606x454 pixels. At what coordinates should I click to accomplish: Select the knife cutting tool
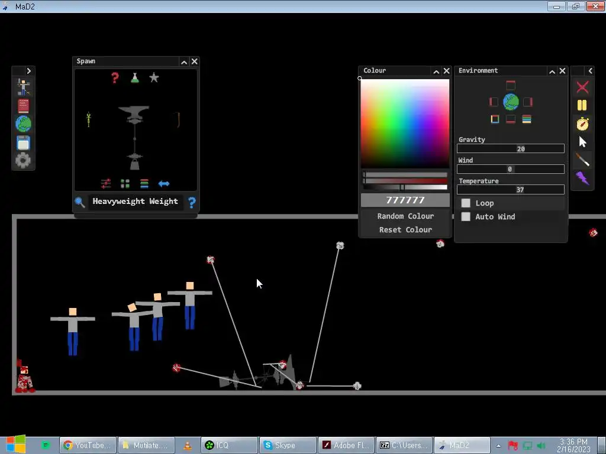tap(582, 160)
